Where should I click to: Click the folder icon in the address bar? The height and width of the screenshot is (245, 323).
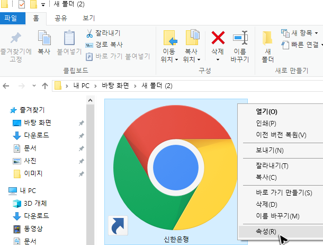pos(58,85)
